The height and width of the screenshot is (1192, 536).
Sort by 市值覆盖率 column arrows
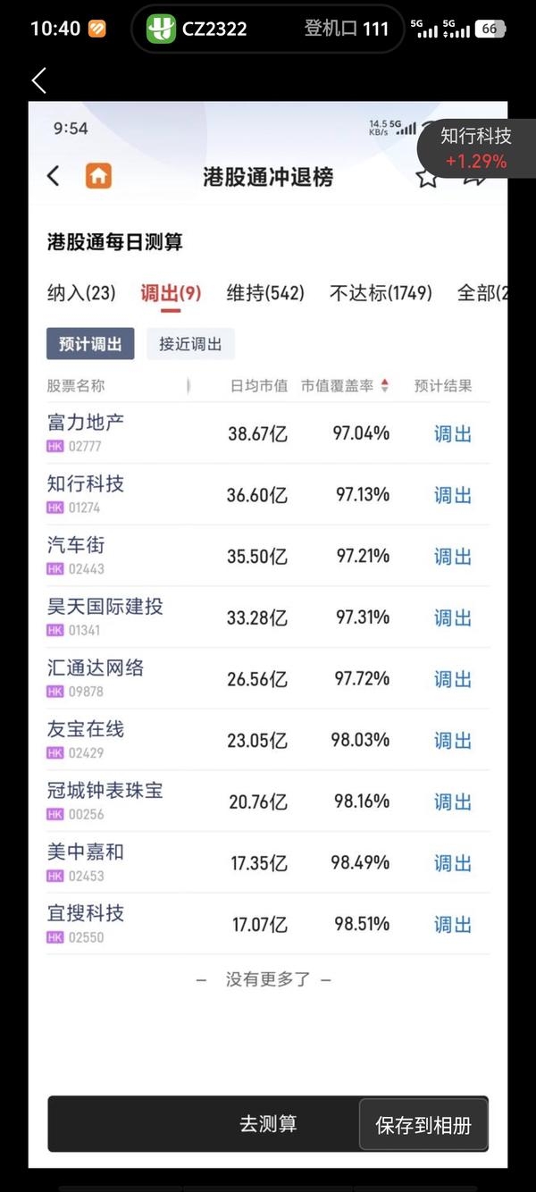pyautogui.click(x=385, y=386)
